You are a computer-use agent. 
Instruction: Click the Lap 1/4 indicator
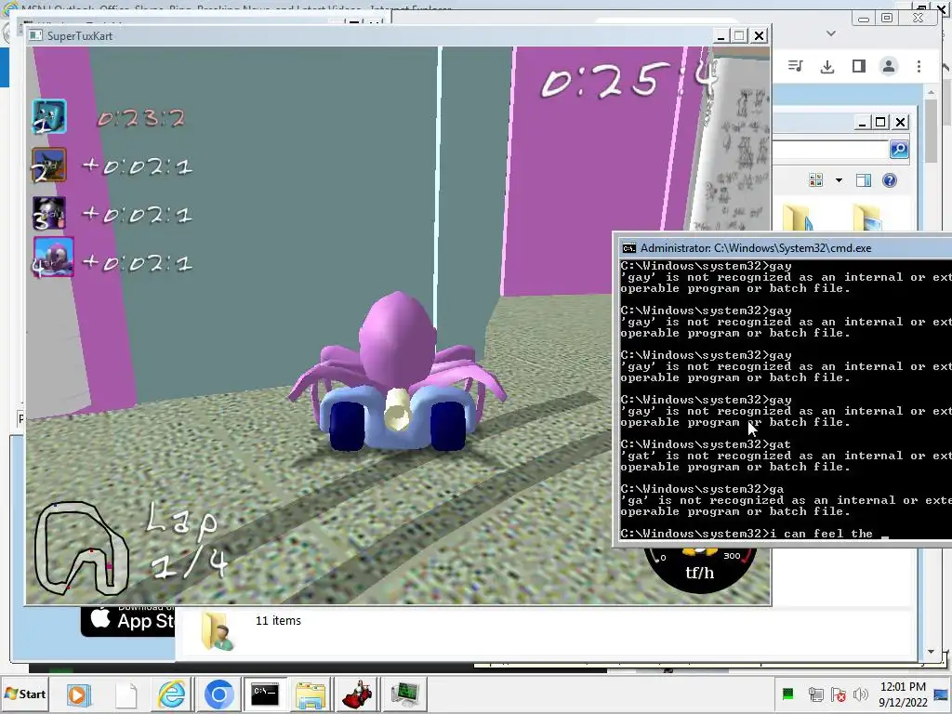click(x=188, y=541)
